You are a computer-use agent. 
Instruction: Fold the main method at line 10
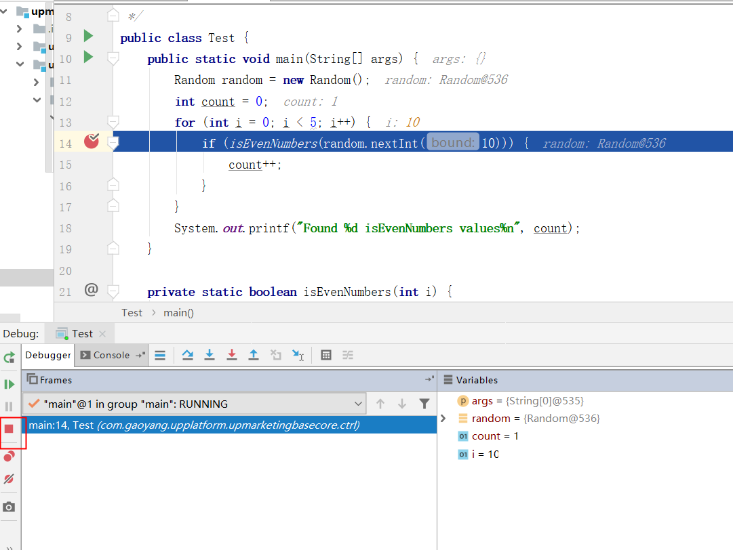tap(113, 58)
